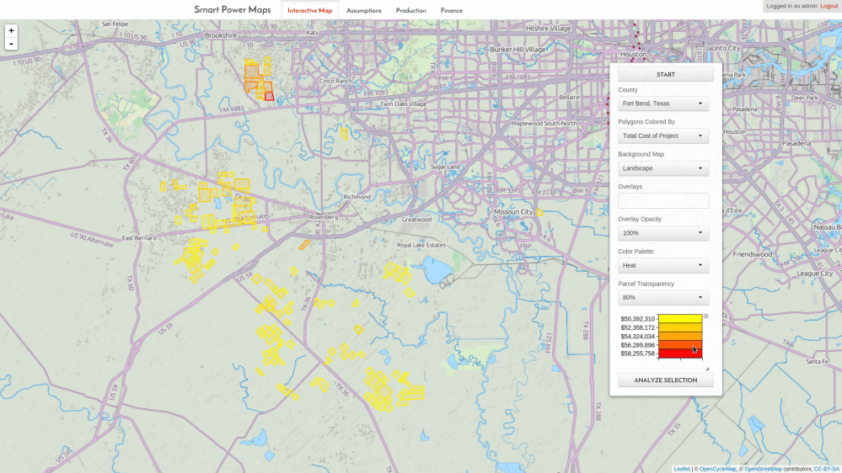This screenshot has width=842, height=473.
Task: Open the Finance tab
Action: click(451, 10)
